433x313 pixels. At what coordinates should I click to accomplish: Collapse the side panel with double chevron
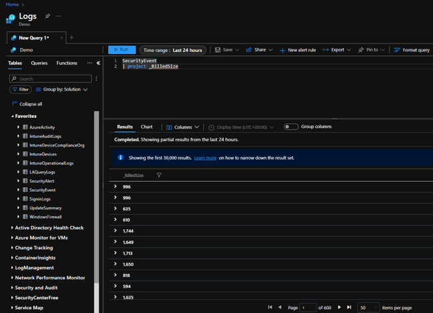click(98, 63)
